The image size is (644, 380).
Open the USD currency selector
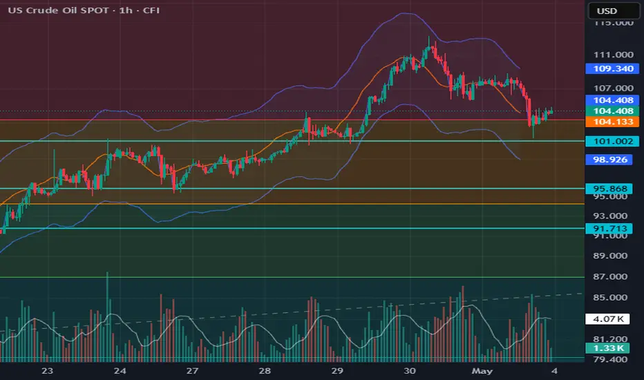pos(614,10)
